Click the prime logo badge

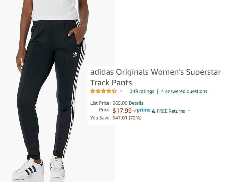coord(142,110)
